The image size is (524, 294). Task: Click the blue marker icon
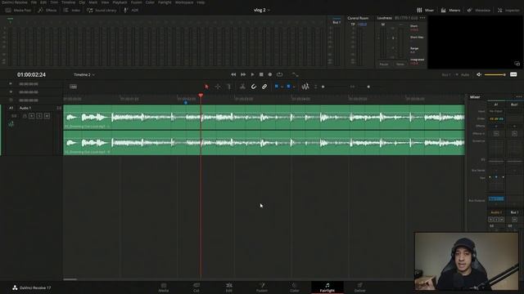click(x=288, y=87)
